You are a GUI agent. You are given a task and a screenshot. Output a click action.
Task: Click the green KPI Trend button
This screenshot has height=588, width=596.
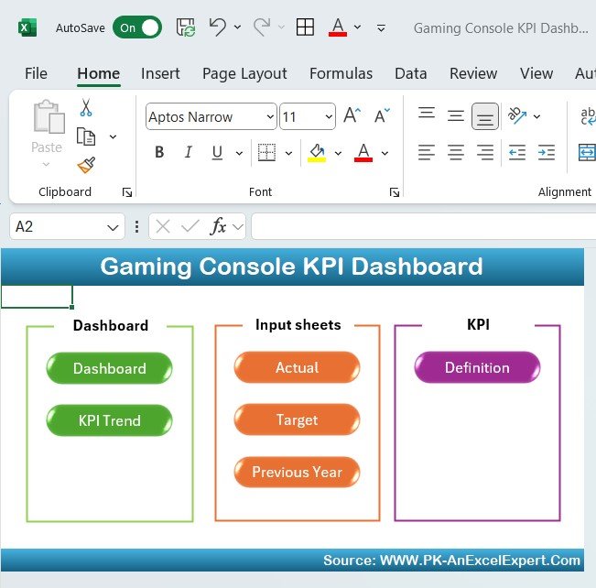(x=109, y=420)
